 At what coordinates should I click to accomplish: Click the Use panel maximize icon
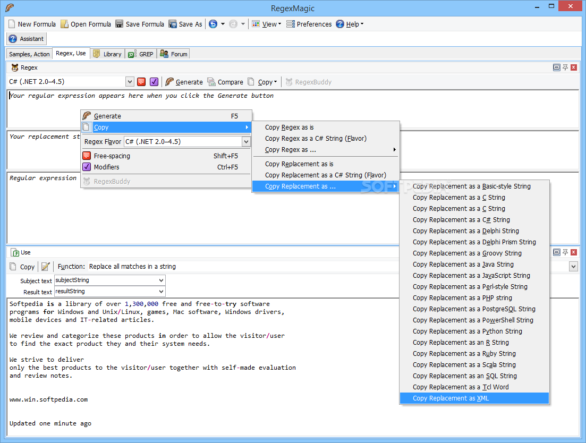click(x=556, y=252)
